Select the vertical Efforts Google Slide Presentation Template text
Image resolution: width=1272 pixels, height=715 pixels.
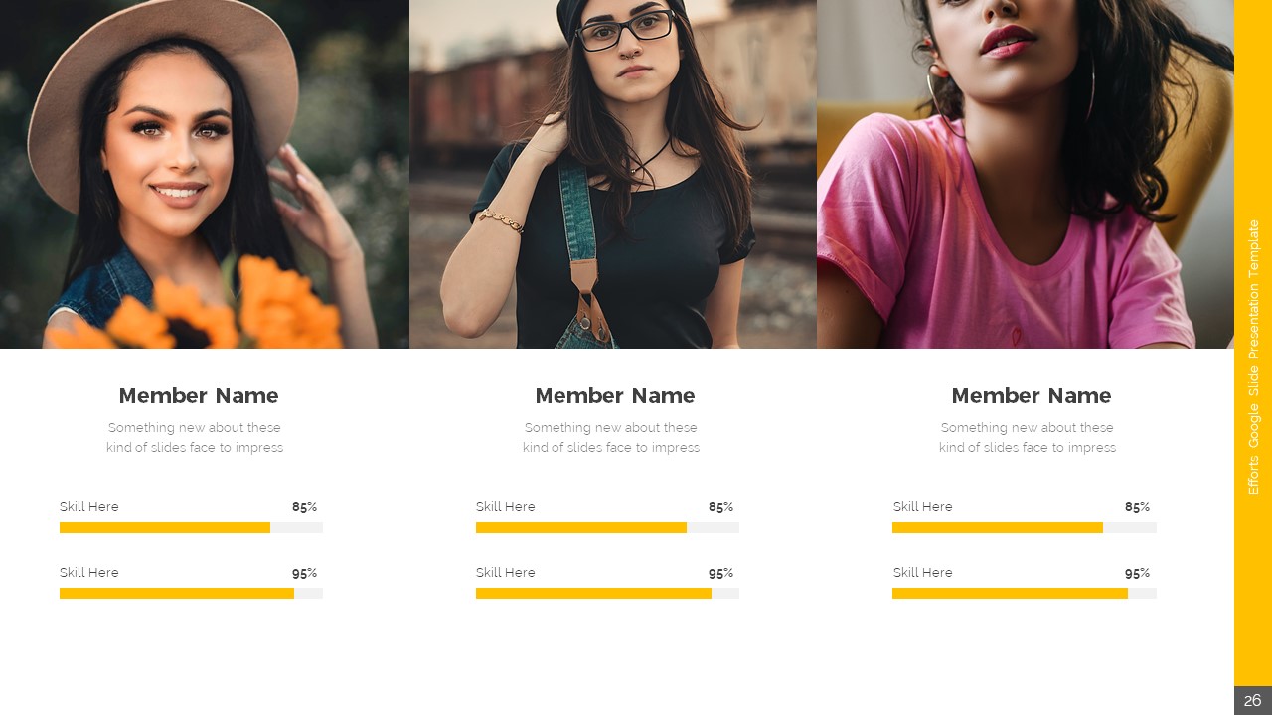pos(1253,357)
